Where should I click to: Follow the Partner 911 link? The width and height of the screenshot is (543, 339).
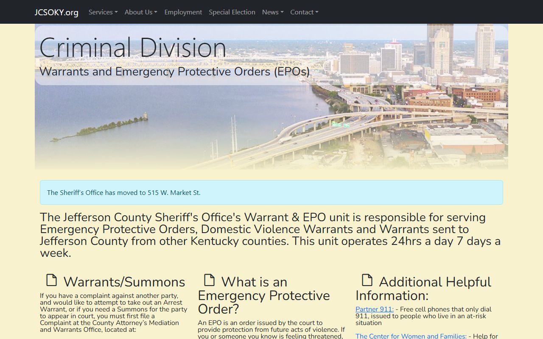[x=375, y=309]
